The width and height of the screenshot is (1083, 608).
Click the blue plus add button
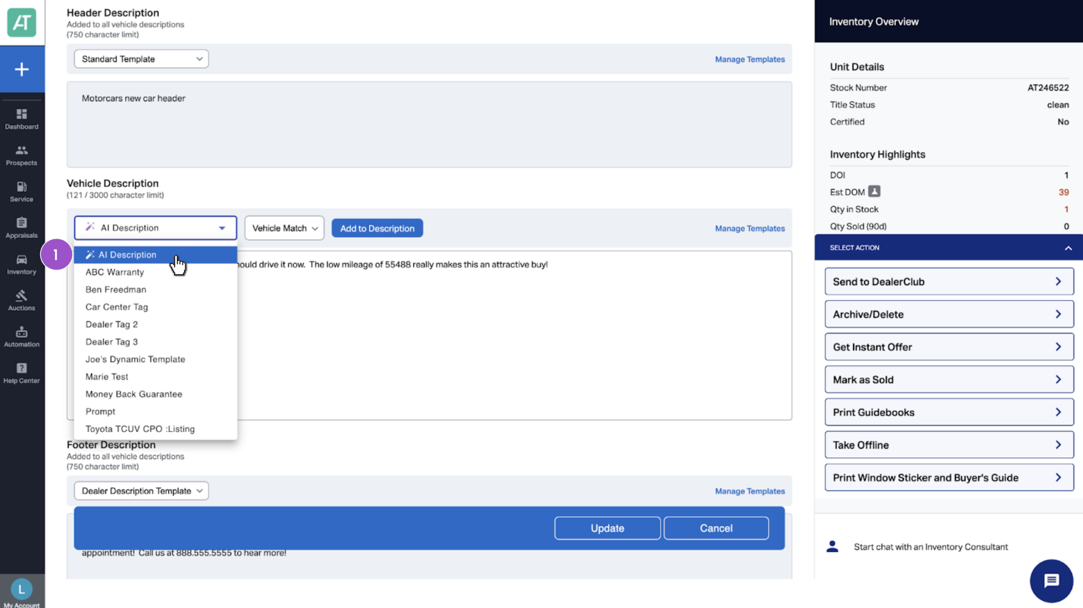[x=22, y=69]
